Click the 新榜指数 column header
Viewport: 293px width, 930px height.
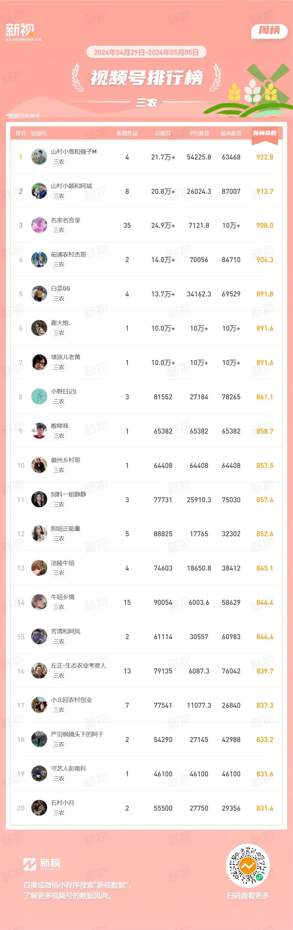coord(265,133)
